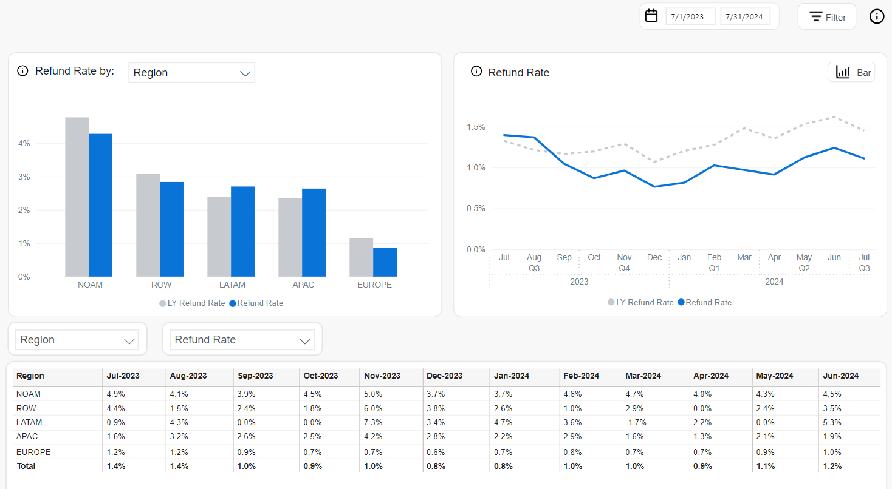Click LATAM Mar-2024 value -1.7%
The image size is (892, 489).
(x=636, y=422)
